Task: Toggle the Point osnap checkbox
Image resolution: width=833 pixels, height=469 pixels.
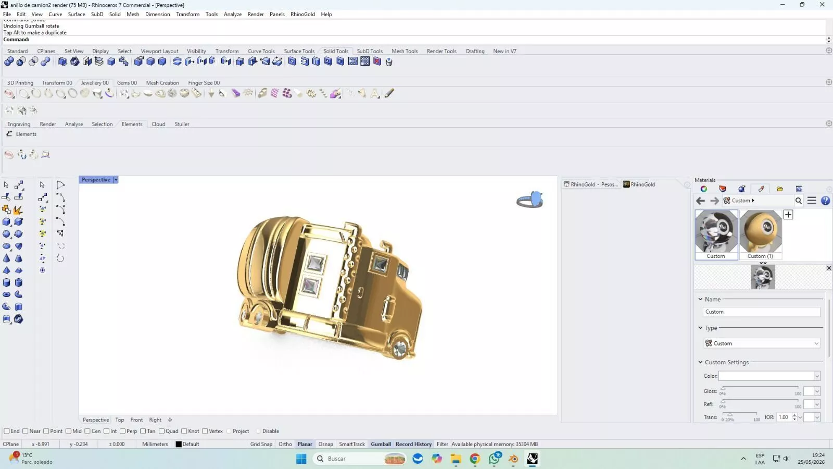Action: tap(46, 431)
